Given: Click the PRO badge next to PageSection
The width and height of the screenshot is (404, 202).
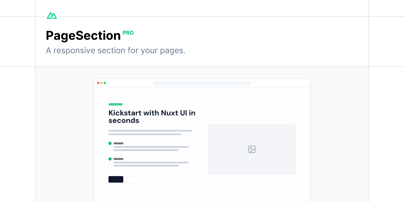Looking at the screenshot, I should (128, 33).
